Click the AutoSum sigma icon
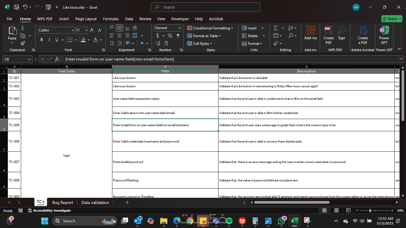 276,28
